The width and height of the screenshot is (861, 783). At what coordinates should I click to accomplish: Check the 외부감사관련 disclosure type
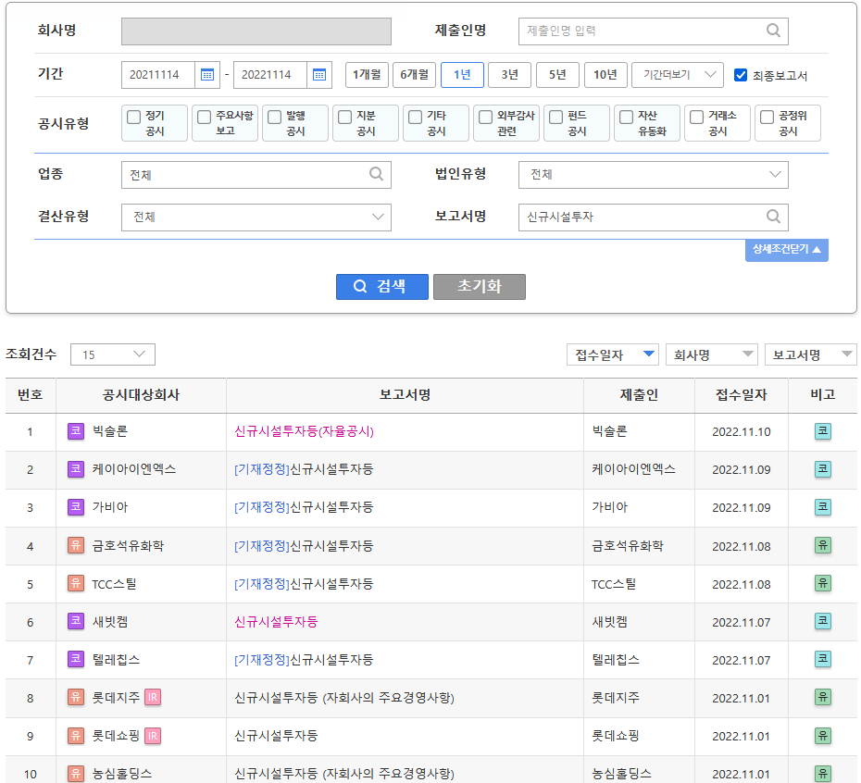tap(485, 117)
